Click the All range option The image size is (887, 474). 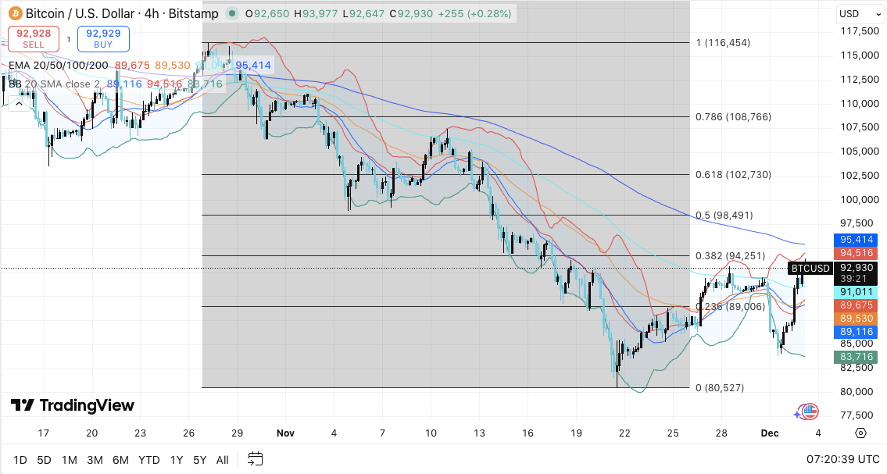click(x=222, y=461)
